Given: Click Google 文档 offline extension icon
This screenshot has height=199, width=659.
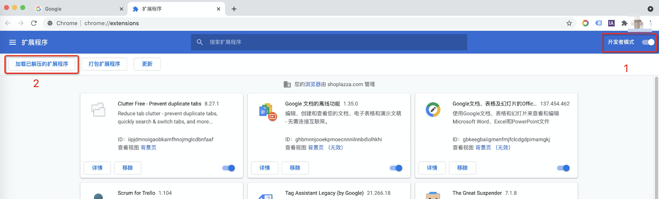Looking at the screenshot, I should (268, 111).
